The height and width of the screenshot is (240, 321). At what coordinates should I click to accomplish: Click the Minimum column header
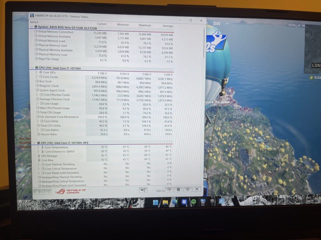(123, 24)
